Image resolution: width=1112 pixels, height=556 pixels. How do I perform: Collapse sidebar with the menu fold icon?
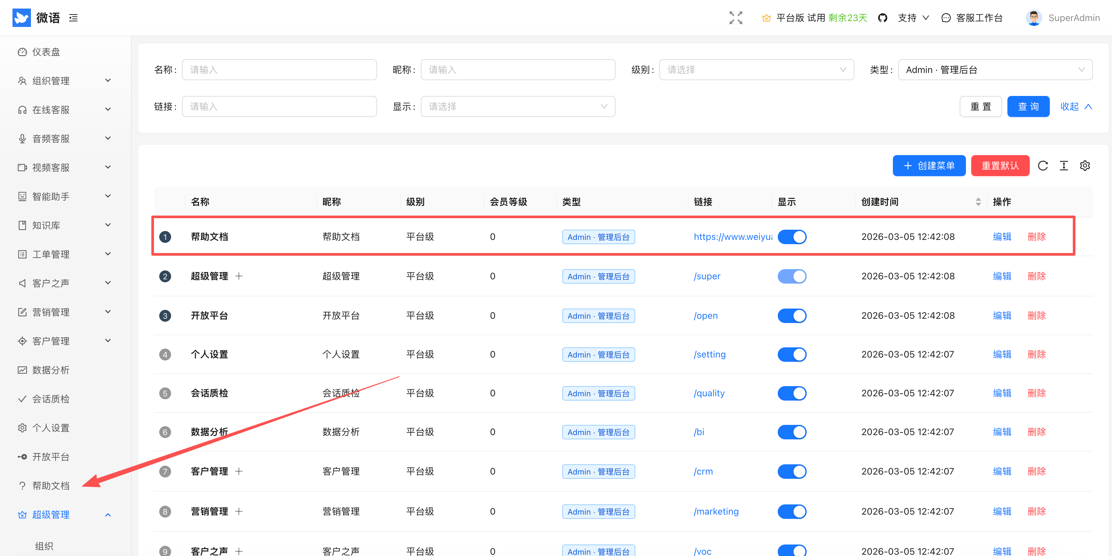tap(73, 18)
